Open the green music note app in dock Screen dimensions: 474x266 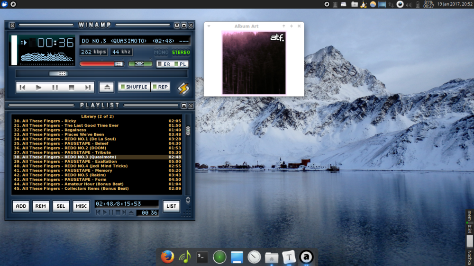click(x=185, y=257)
